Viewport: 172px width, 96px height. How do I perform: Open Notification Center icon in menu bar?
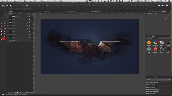tap(169, 1)
